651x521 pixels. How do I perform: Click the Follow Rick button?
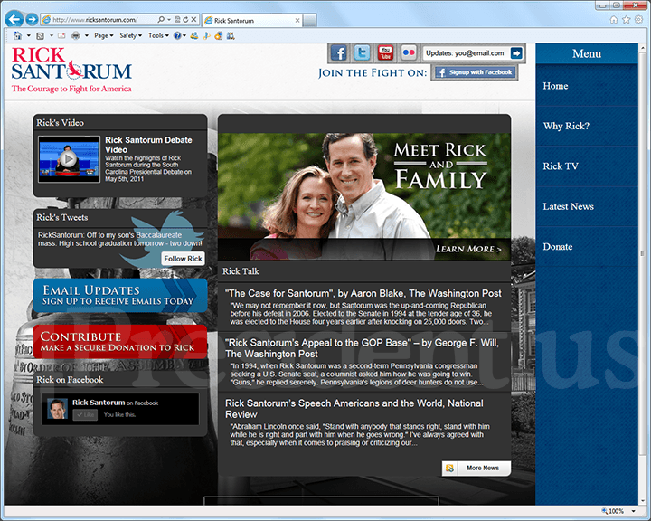183,259
